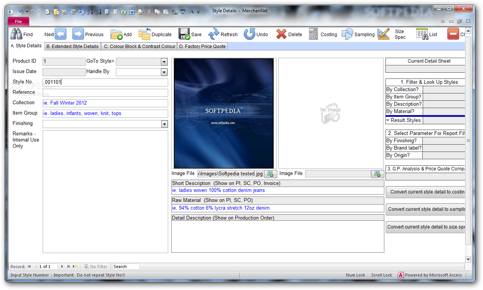The image size is (483, 290).
Task: Export to Word from quick access toolbar
Action: click(x=132, y=12)
